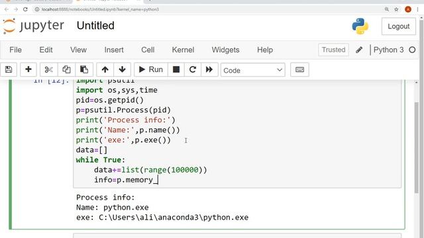Click the notebook vertical scrollbar thumb
The height and width of the screenshot is (238, 424).
(417, 147)
